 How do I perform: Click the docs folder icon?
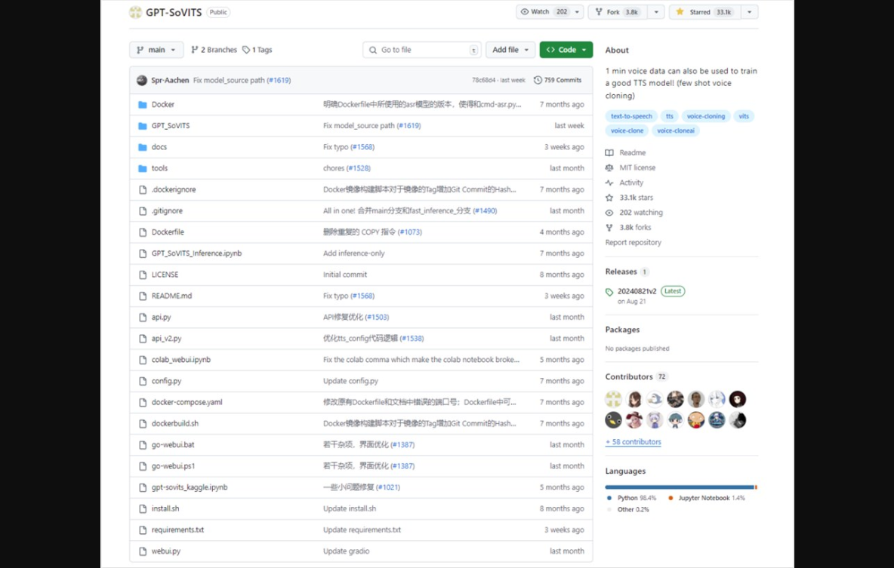tap(143, 147)
